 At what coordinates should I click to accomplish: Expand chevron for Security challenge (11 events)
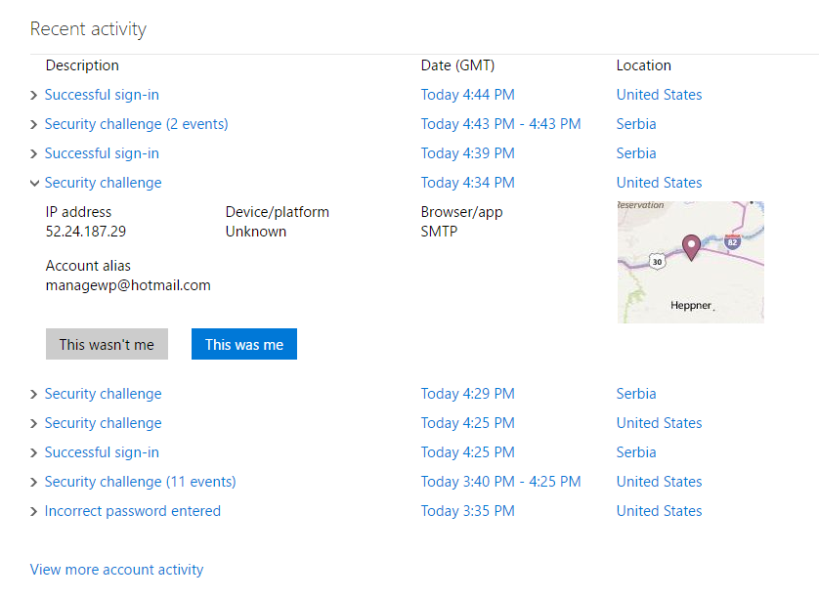click(x=34, y=483)
